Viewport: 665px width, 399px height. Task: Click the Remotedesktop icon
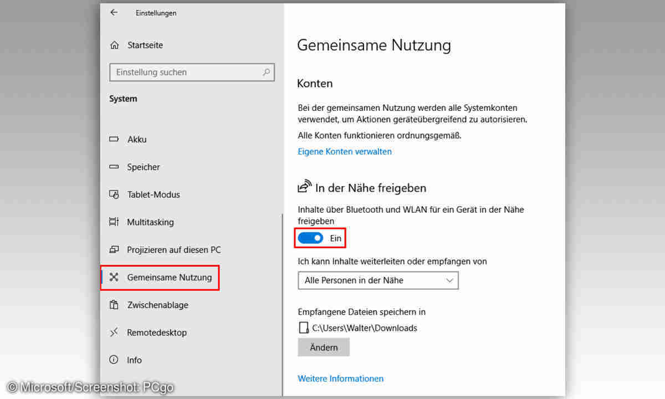(x=114, y=332)
